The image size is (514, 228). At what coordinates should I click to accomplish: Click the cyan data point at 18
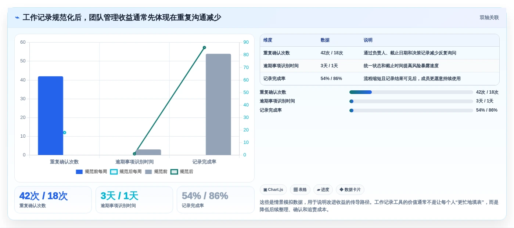click(64, 133)
